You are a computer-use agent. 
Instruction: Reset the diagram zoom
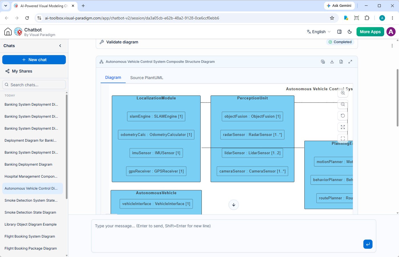[343, 116]
